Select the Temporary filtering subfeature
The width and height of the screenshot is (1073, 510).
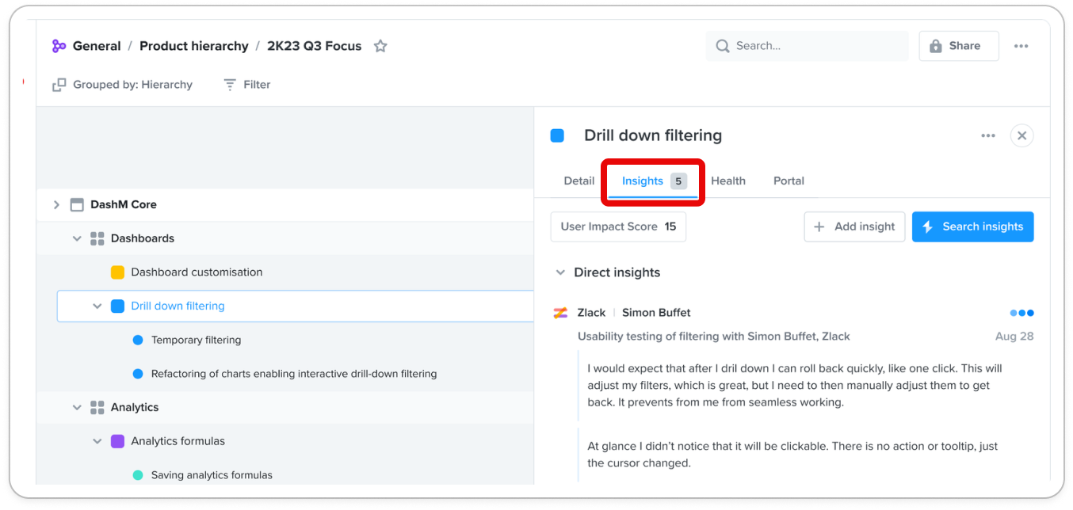click(x=196, y=340)
